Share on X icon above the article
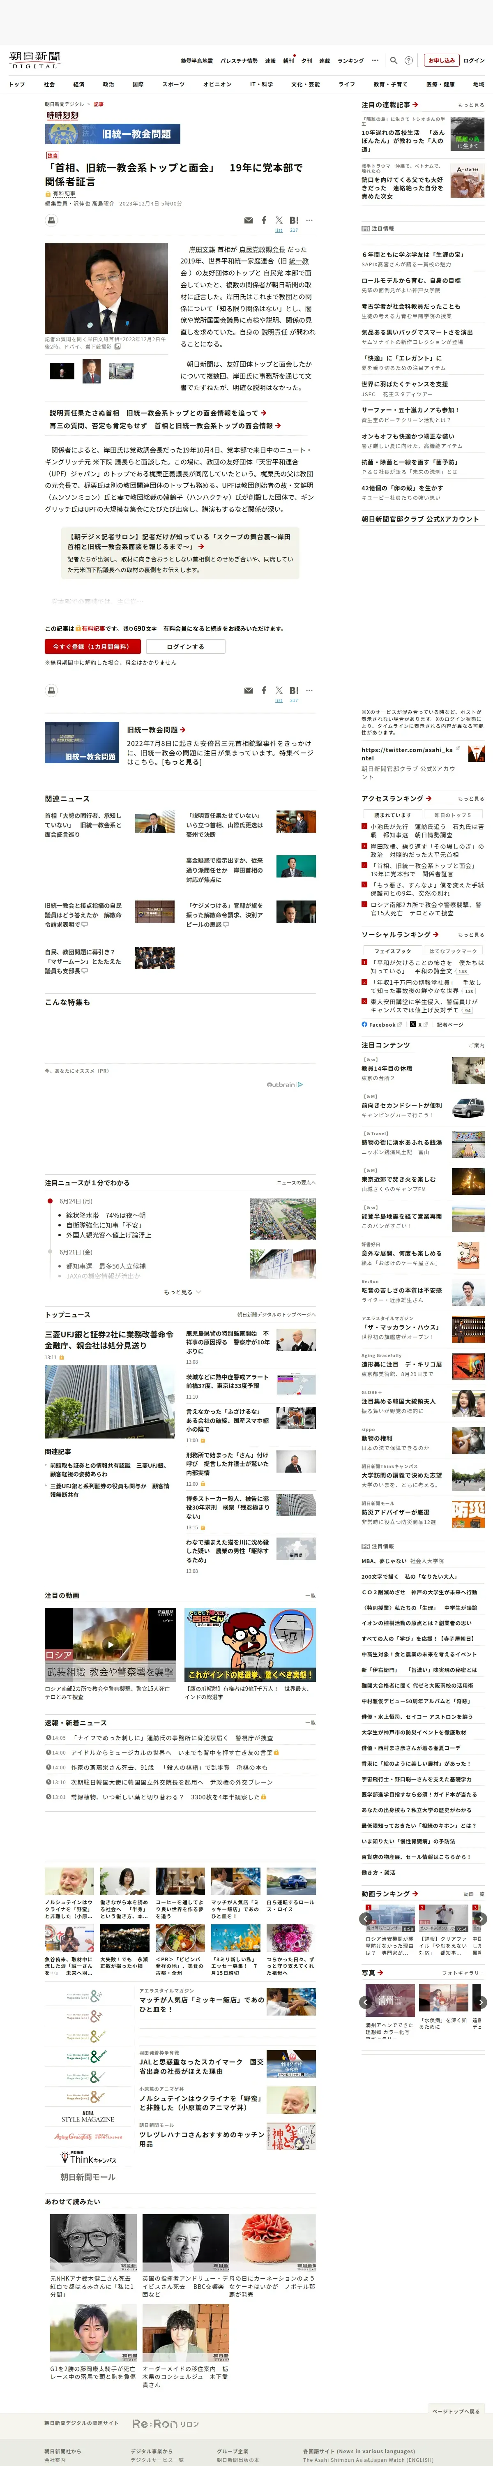 (279, 220)
